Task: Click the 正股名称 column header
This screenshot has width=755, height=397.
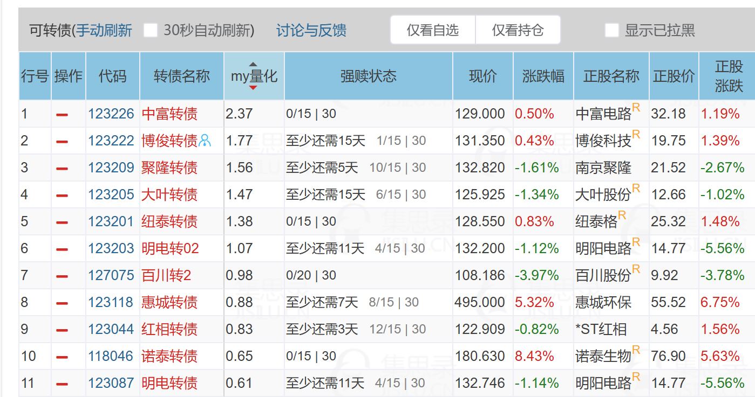Action: (611, 76)
